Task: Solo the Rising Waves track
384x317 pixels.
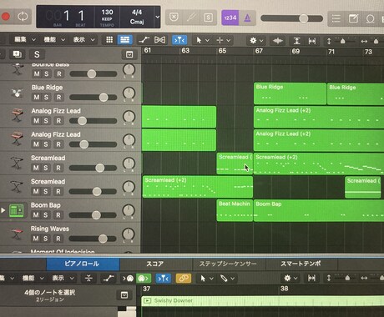Action: pyautogui.click(x=45, y=239)
